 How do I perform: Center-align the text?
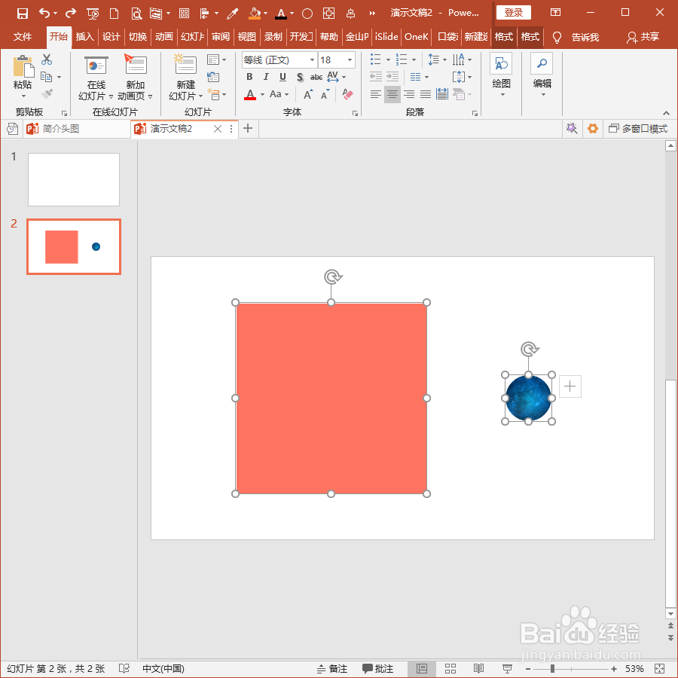392,94
